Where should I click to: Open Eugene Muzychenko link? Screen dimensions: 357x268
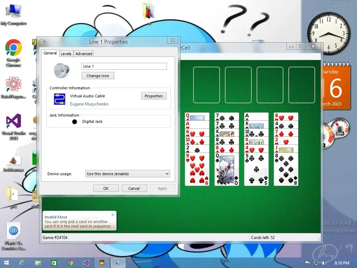point(89,104)
